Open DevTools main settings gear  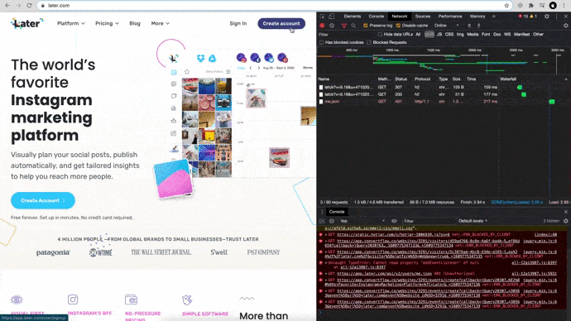pos(547,17)
